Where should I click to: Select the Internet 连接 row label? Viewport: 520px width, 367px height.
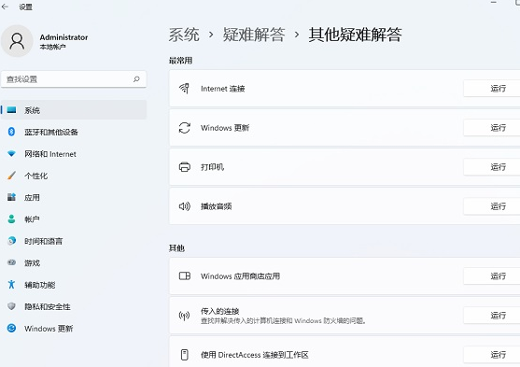pyautogui.click(x=223, y=89)
